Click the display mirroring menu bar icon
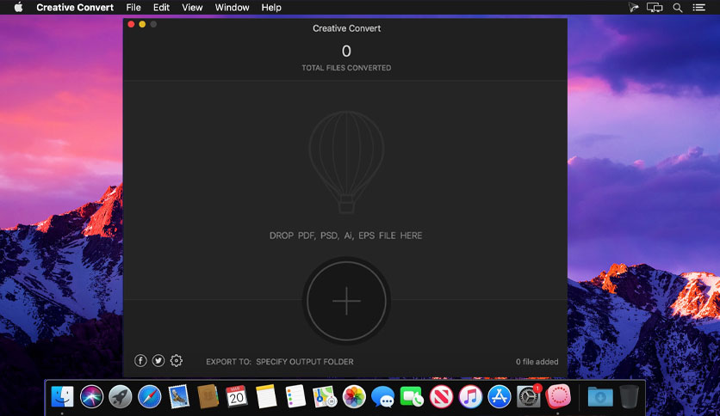 point(655,8)
